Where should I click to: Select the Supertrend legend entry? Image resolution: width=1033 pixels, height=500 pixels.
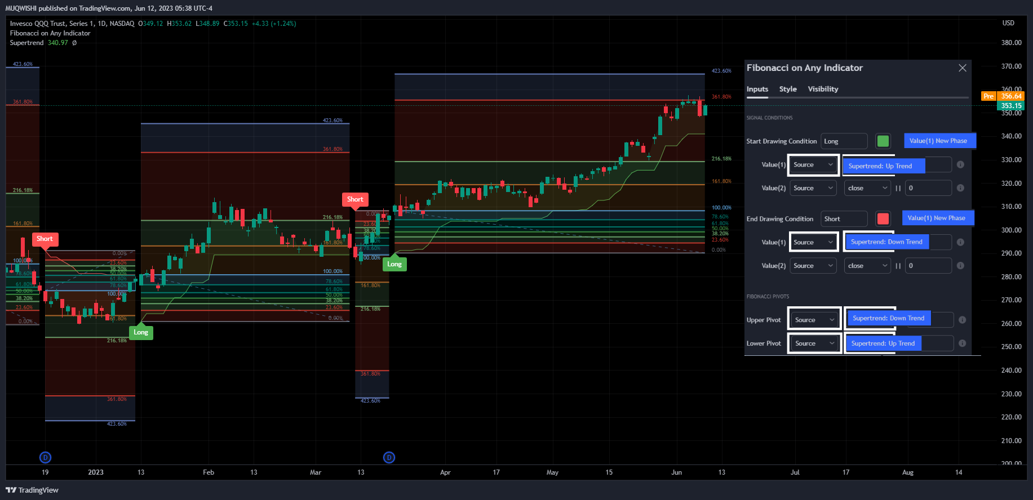point(26,43)
